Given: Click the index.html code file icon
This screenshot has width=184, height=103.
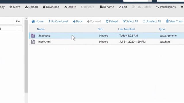Looking at the screenshot, I should (x=33, y=42).
